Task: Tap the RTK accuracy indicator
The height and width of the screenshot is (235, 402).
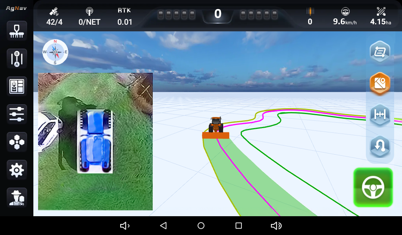Action: pos(124,11)
